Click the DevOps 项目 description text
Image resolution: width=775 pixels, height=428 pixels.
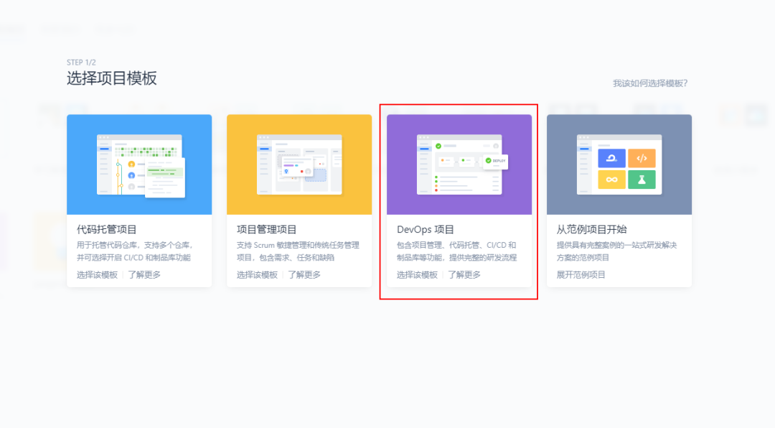(x=456, y=251)
